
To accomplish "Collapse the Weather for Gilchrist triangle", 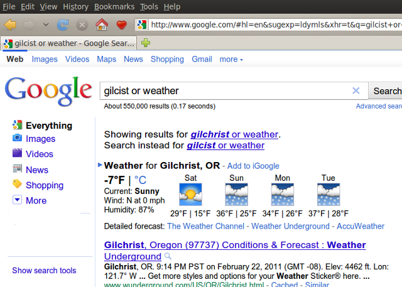I will click(x=100, y=165).
